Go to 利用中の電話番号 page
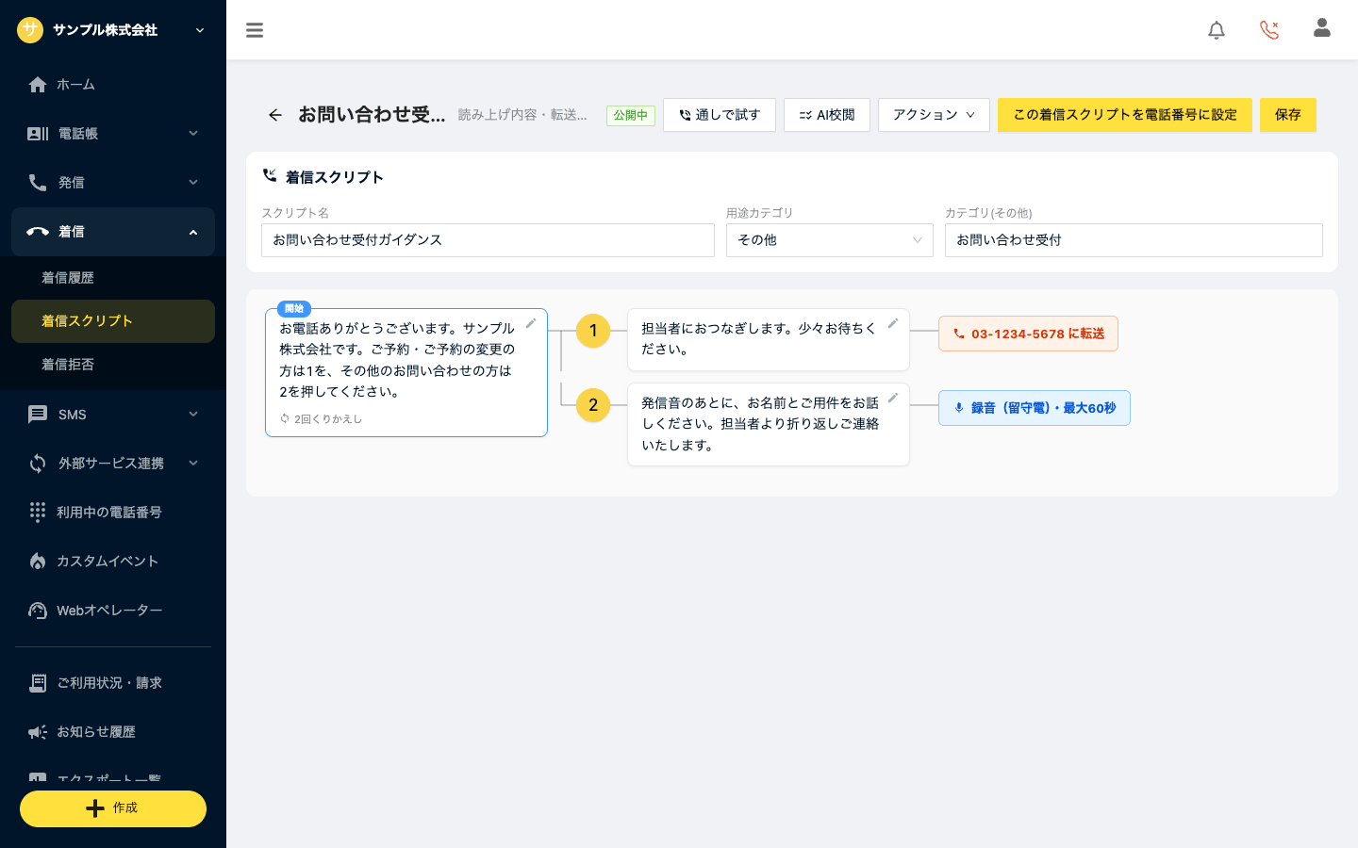The width and height of the screenshot is (1358, 848). (x=113, y=513)
